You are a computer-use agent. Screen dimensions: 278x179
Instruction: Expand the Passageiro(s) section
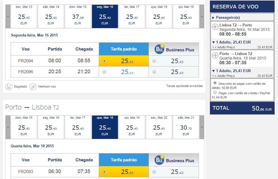click(213, 18)
